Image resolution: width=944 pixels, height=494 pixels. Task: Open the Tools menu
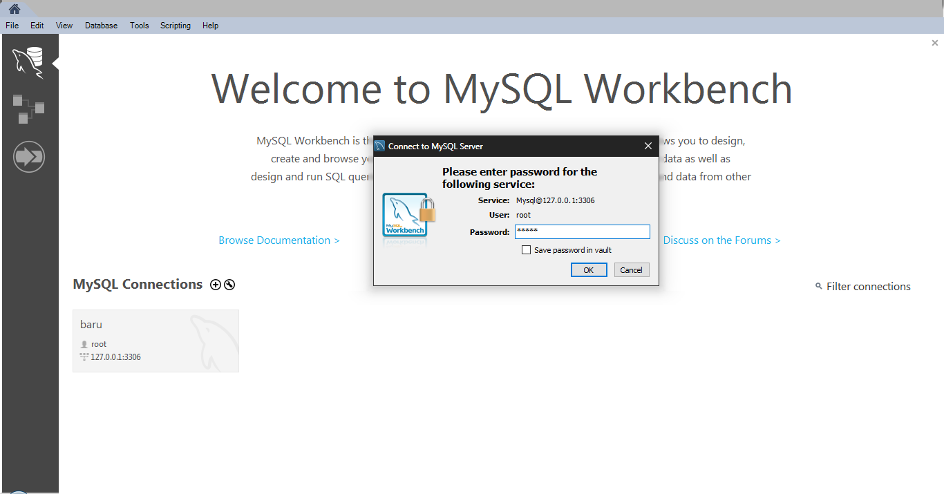[x=140, y=26]
